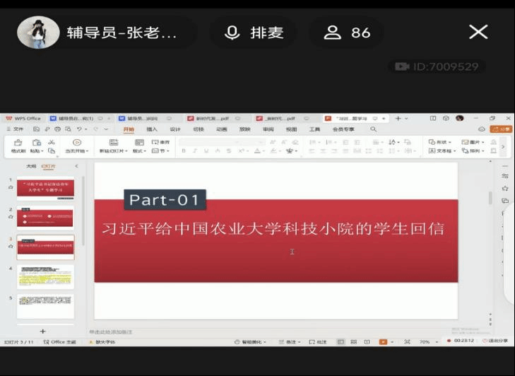
Task: Open the 插入 (Insert) ribbon tab
Action: coord(152,129)
